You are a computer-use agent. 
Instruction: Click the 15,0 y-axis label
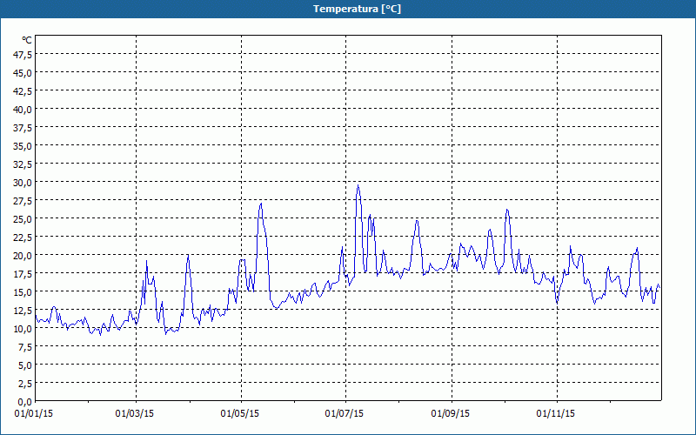23,292
